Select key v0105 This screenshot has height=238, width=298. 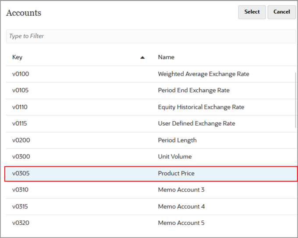point(20,90)
